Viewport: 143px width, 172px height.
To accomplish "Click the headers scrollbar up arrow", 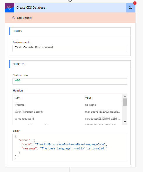I will (x=125, y=96).
